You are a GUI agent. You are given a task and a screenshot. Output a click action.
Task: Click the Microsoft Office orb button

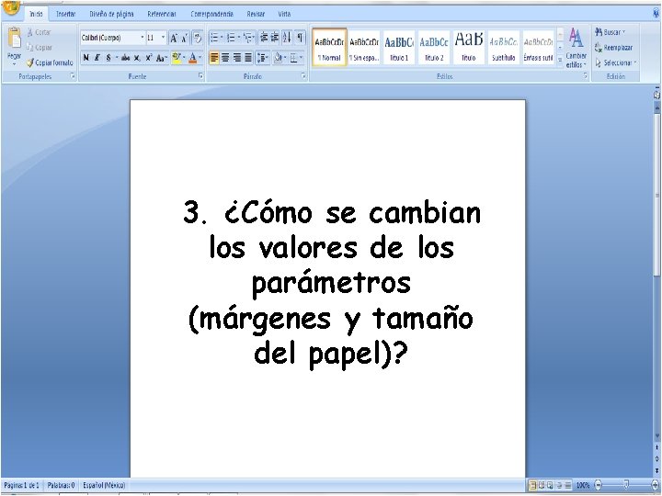point(9,6)
